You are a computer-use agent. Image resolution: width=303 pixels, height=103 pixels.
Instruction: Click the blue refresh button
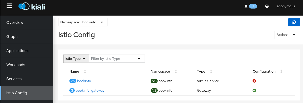tap(294, 22)
